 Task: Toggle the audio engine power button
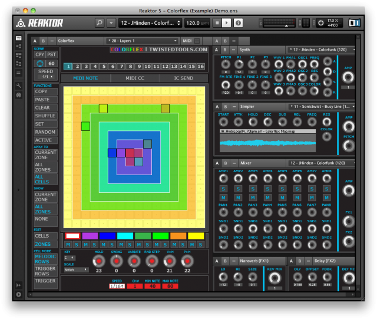[x=321, y=23]
